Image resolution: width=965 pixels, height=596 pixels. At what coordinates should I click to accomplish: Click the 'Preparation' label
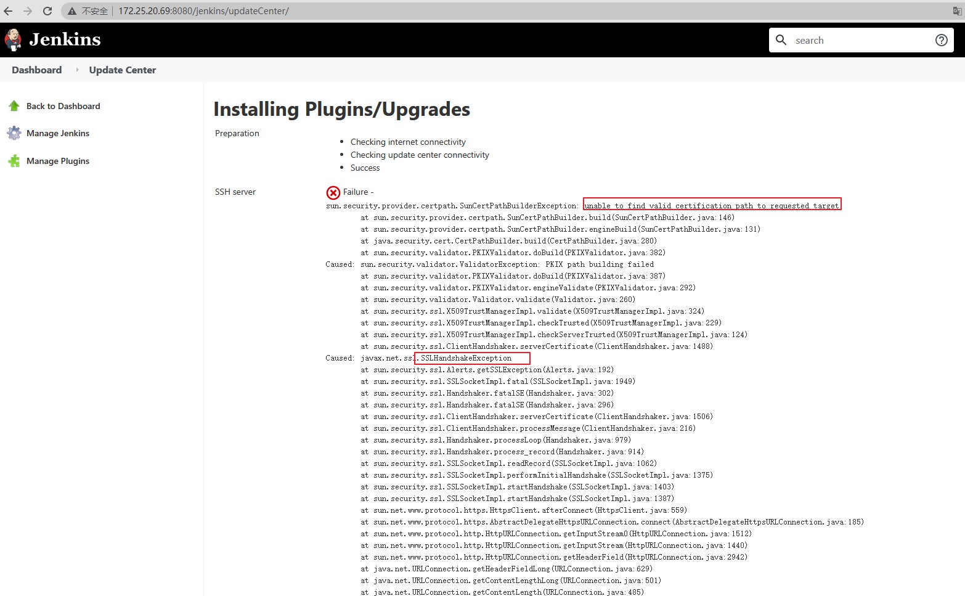click(x=237, y=133)
